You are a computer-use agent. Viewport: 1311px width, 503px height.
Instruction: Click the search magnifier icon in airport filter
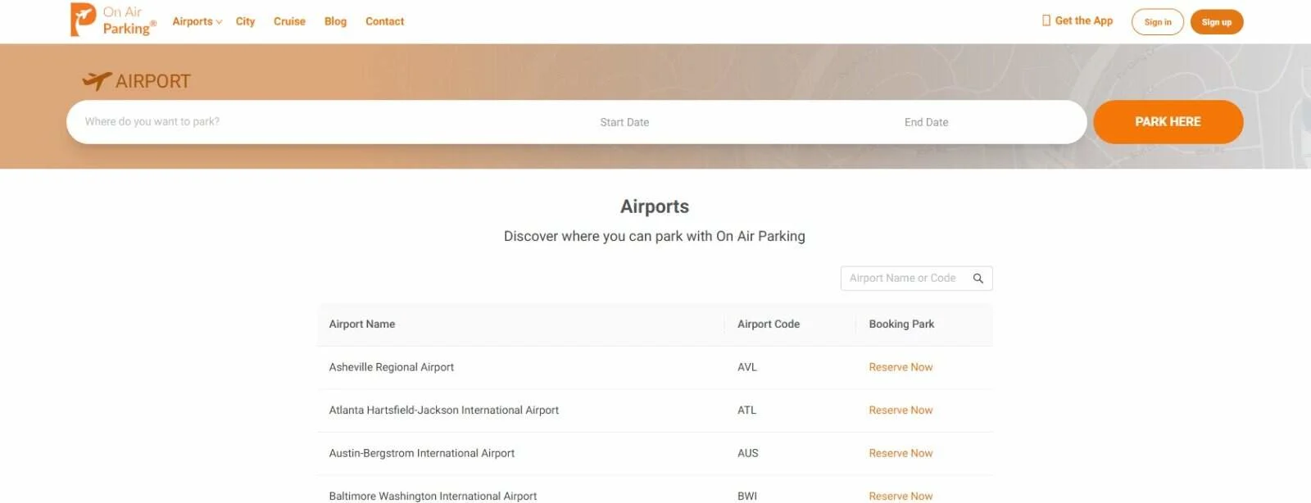(978, 279)
